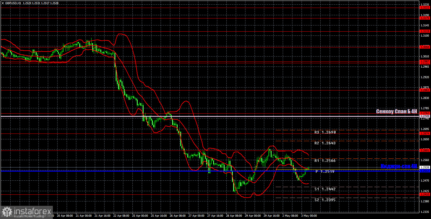
Task: Select the red level tag 1.3050
Action: click(425, 47)
